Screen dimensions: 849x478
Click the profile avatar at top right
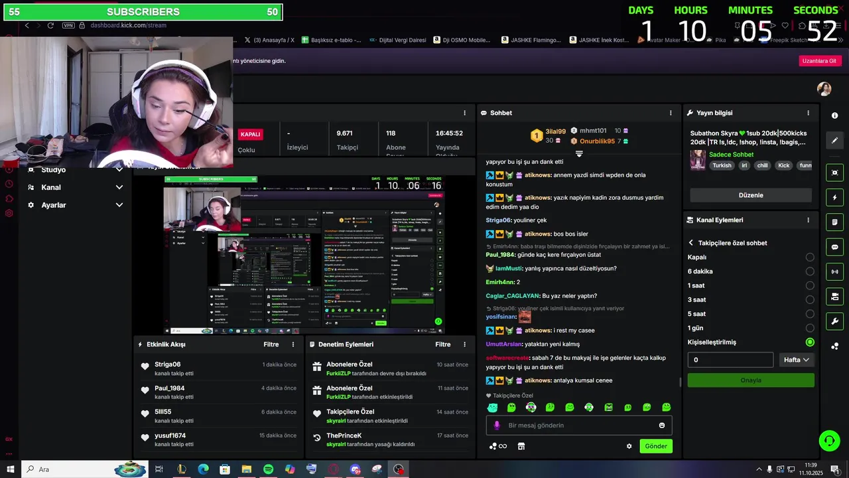tap(824, 89)
